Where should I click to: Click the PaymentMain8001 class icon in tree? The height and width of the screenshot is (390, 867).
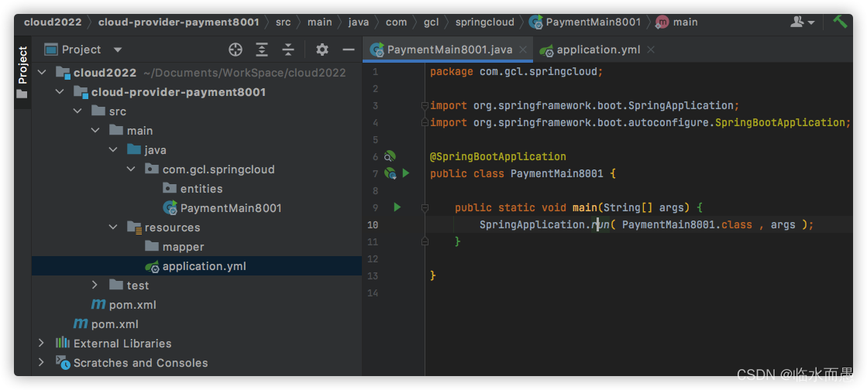(x=170, y=208)
